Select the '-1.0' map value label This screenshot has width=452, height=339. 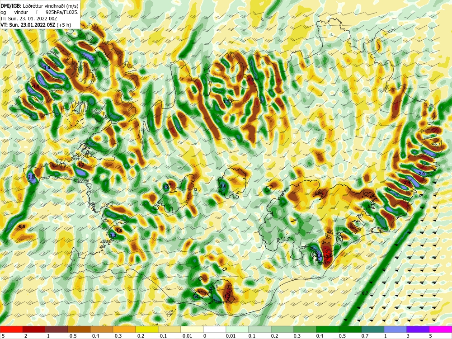tap(118, 231)
